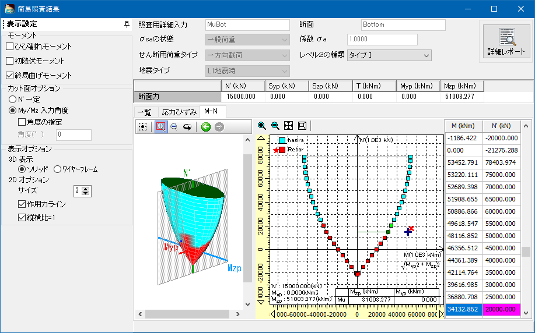The width and height of the screenshot is (535, 333).
Task: Toggle ひび割れモーメント checkbox
Action: (x=10, y=47)
